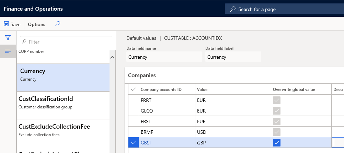
Task: Select the FRRT row marker
Action: (x=134, y=100)
